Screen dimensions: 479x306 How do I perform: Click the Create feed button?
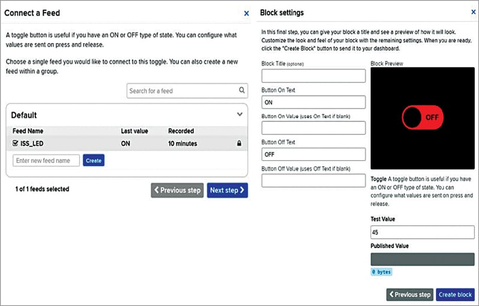[93, 160]
